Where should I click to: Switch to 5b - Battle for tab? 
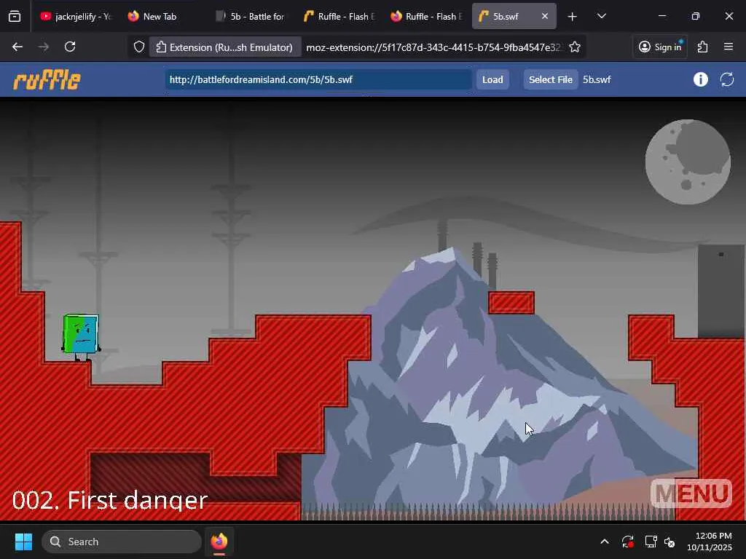click(x=251, y=17)
